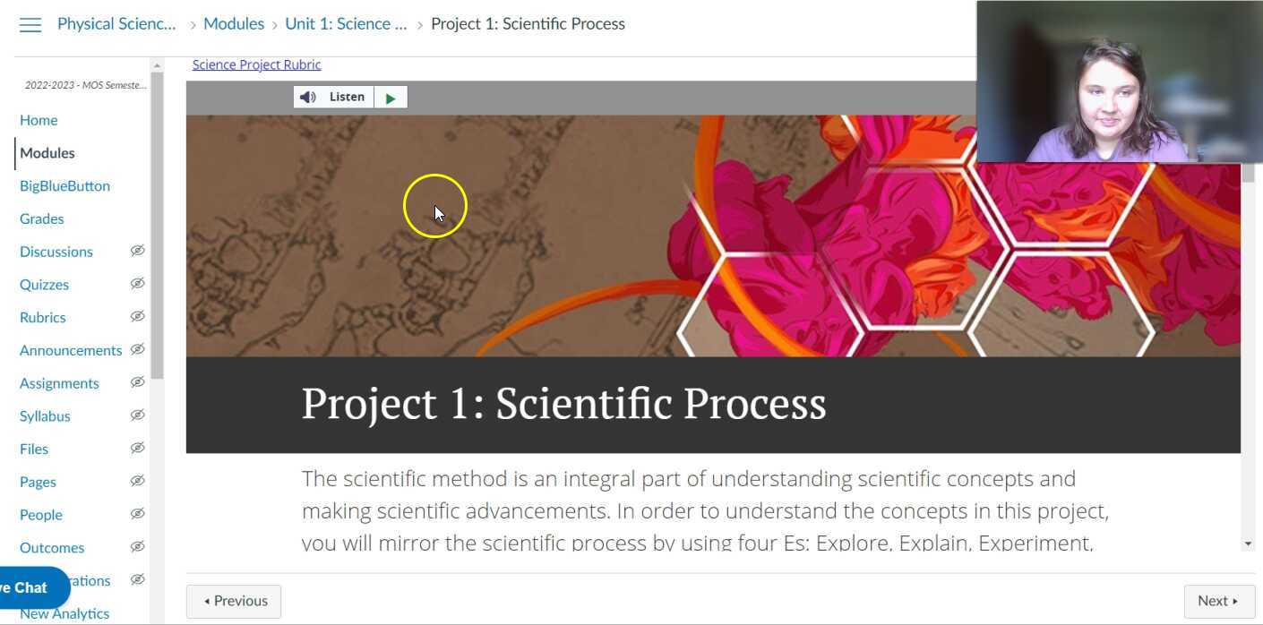The width and height of the screenshot is (1263, 625).
Task: Open BigBlueButton from the sidebar
Action: 64,185
